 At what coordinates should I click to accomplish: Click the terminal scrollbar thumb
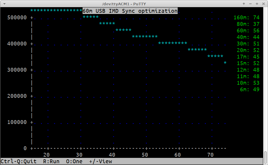pyautogui.click(x=265, y=158)
